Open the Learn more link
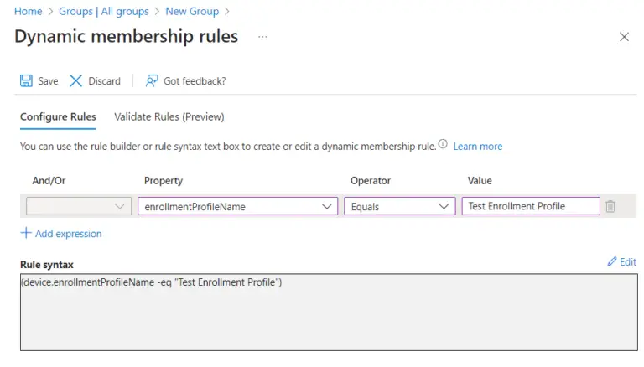Screen dimensions: 644x367 pyautogui.click(x=477, y=147)
